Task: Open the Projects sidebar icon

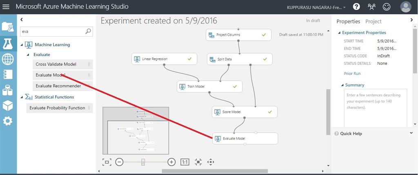Action: pyautogui.click(x=8, y=27)
